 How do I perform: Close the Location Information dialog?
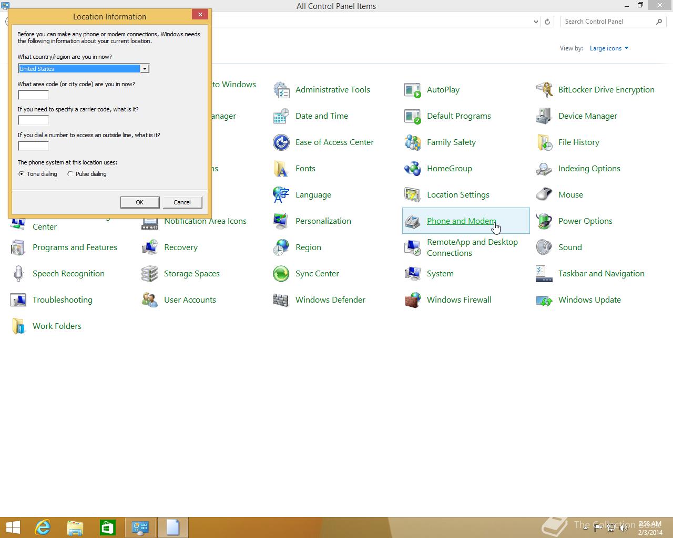(200, 15)
